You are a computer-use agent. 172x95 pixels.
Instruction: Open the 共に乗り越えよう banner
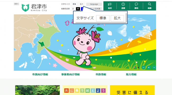point(85,90)
